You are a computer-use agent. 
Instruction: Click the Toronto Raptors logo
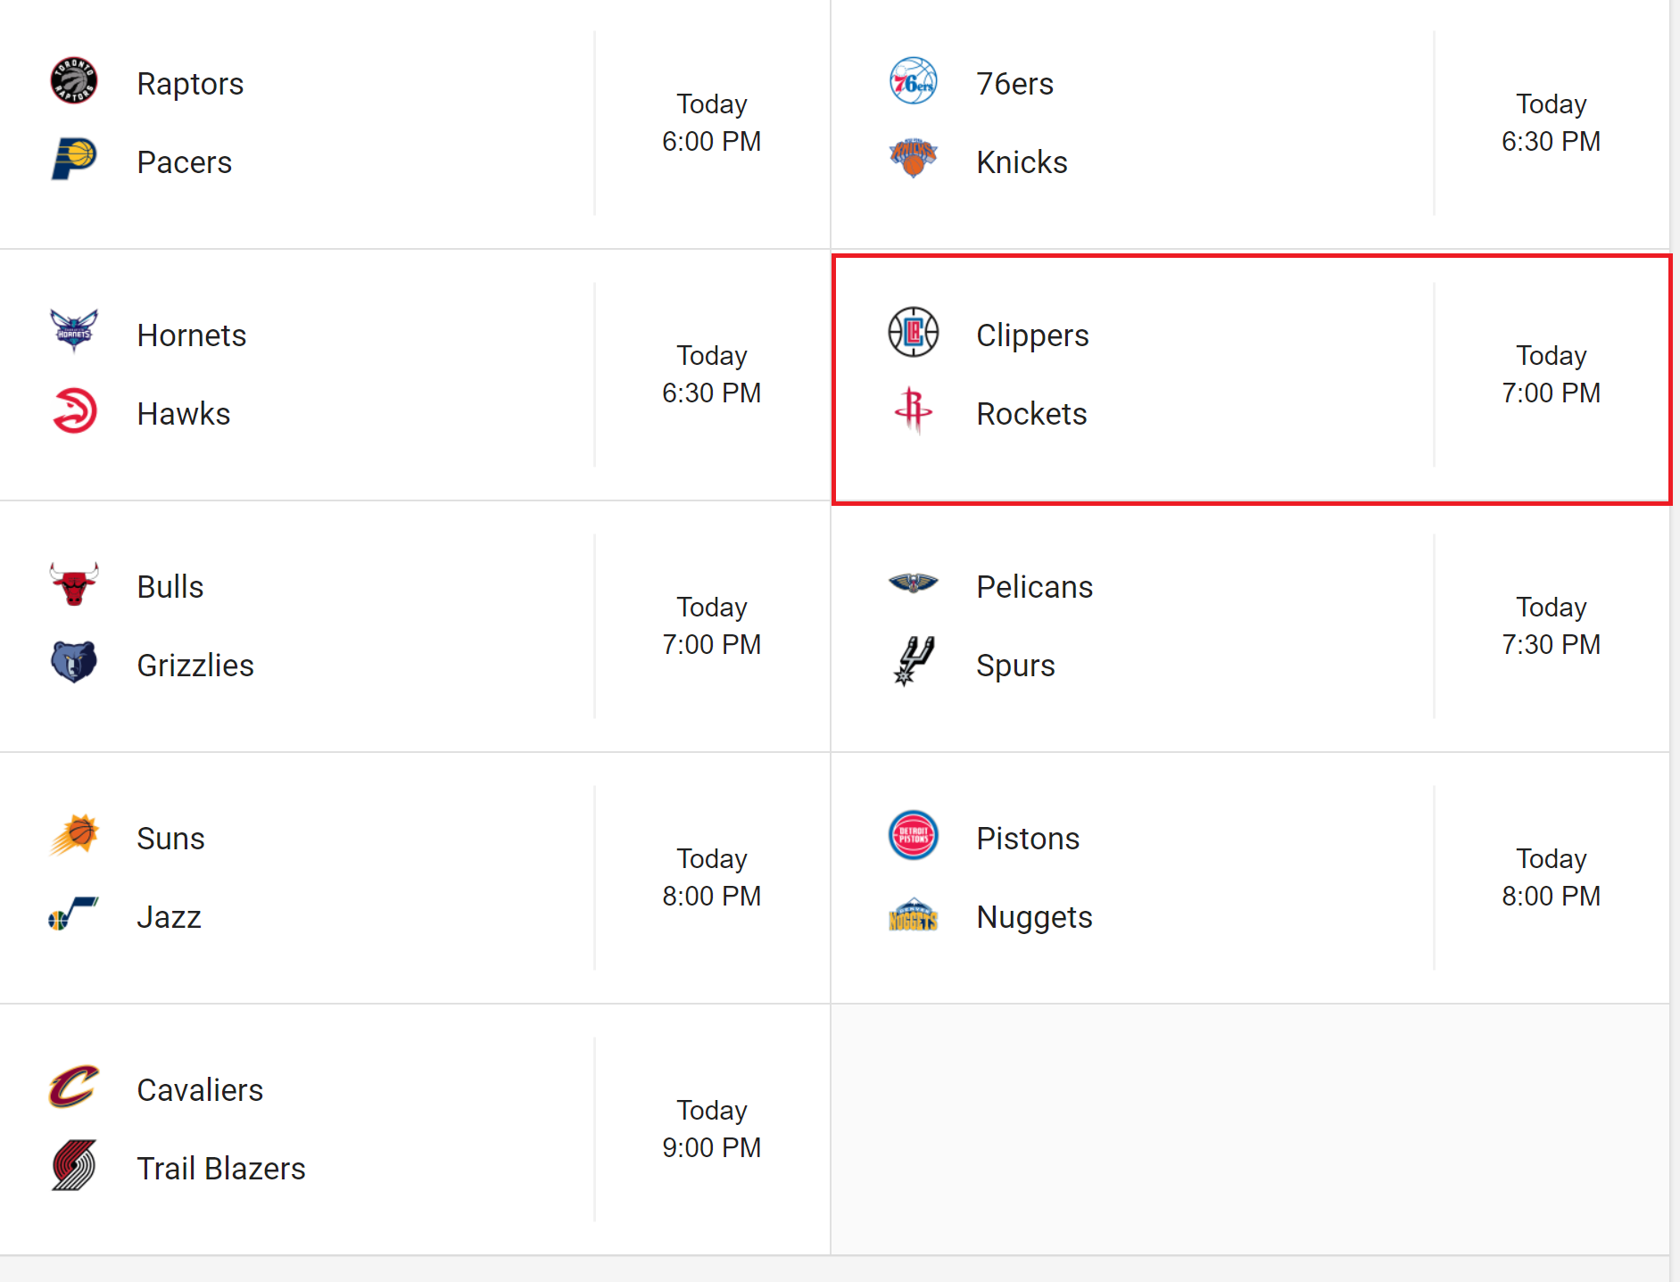tap(74, 80)
